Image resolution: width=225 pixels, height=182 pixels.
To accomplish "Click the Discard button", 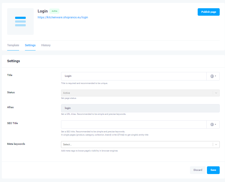I will pos(198,170).
